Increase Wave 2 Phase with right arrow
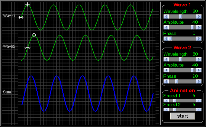206x127 pixels. coord(199,81)
